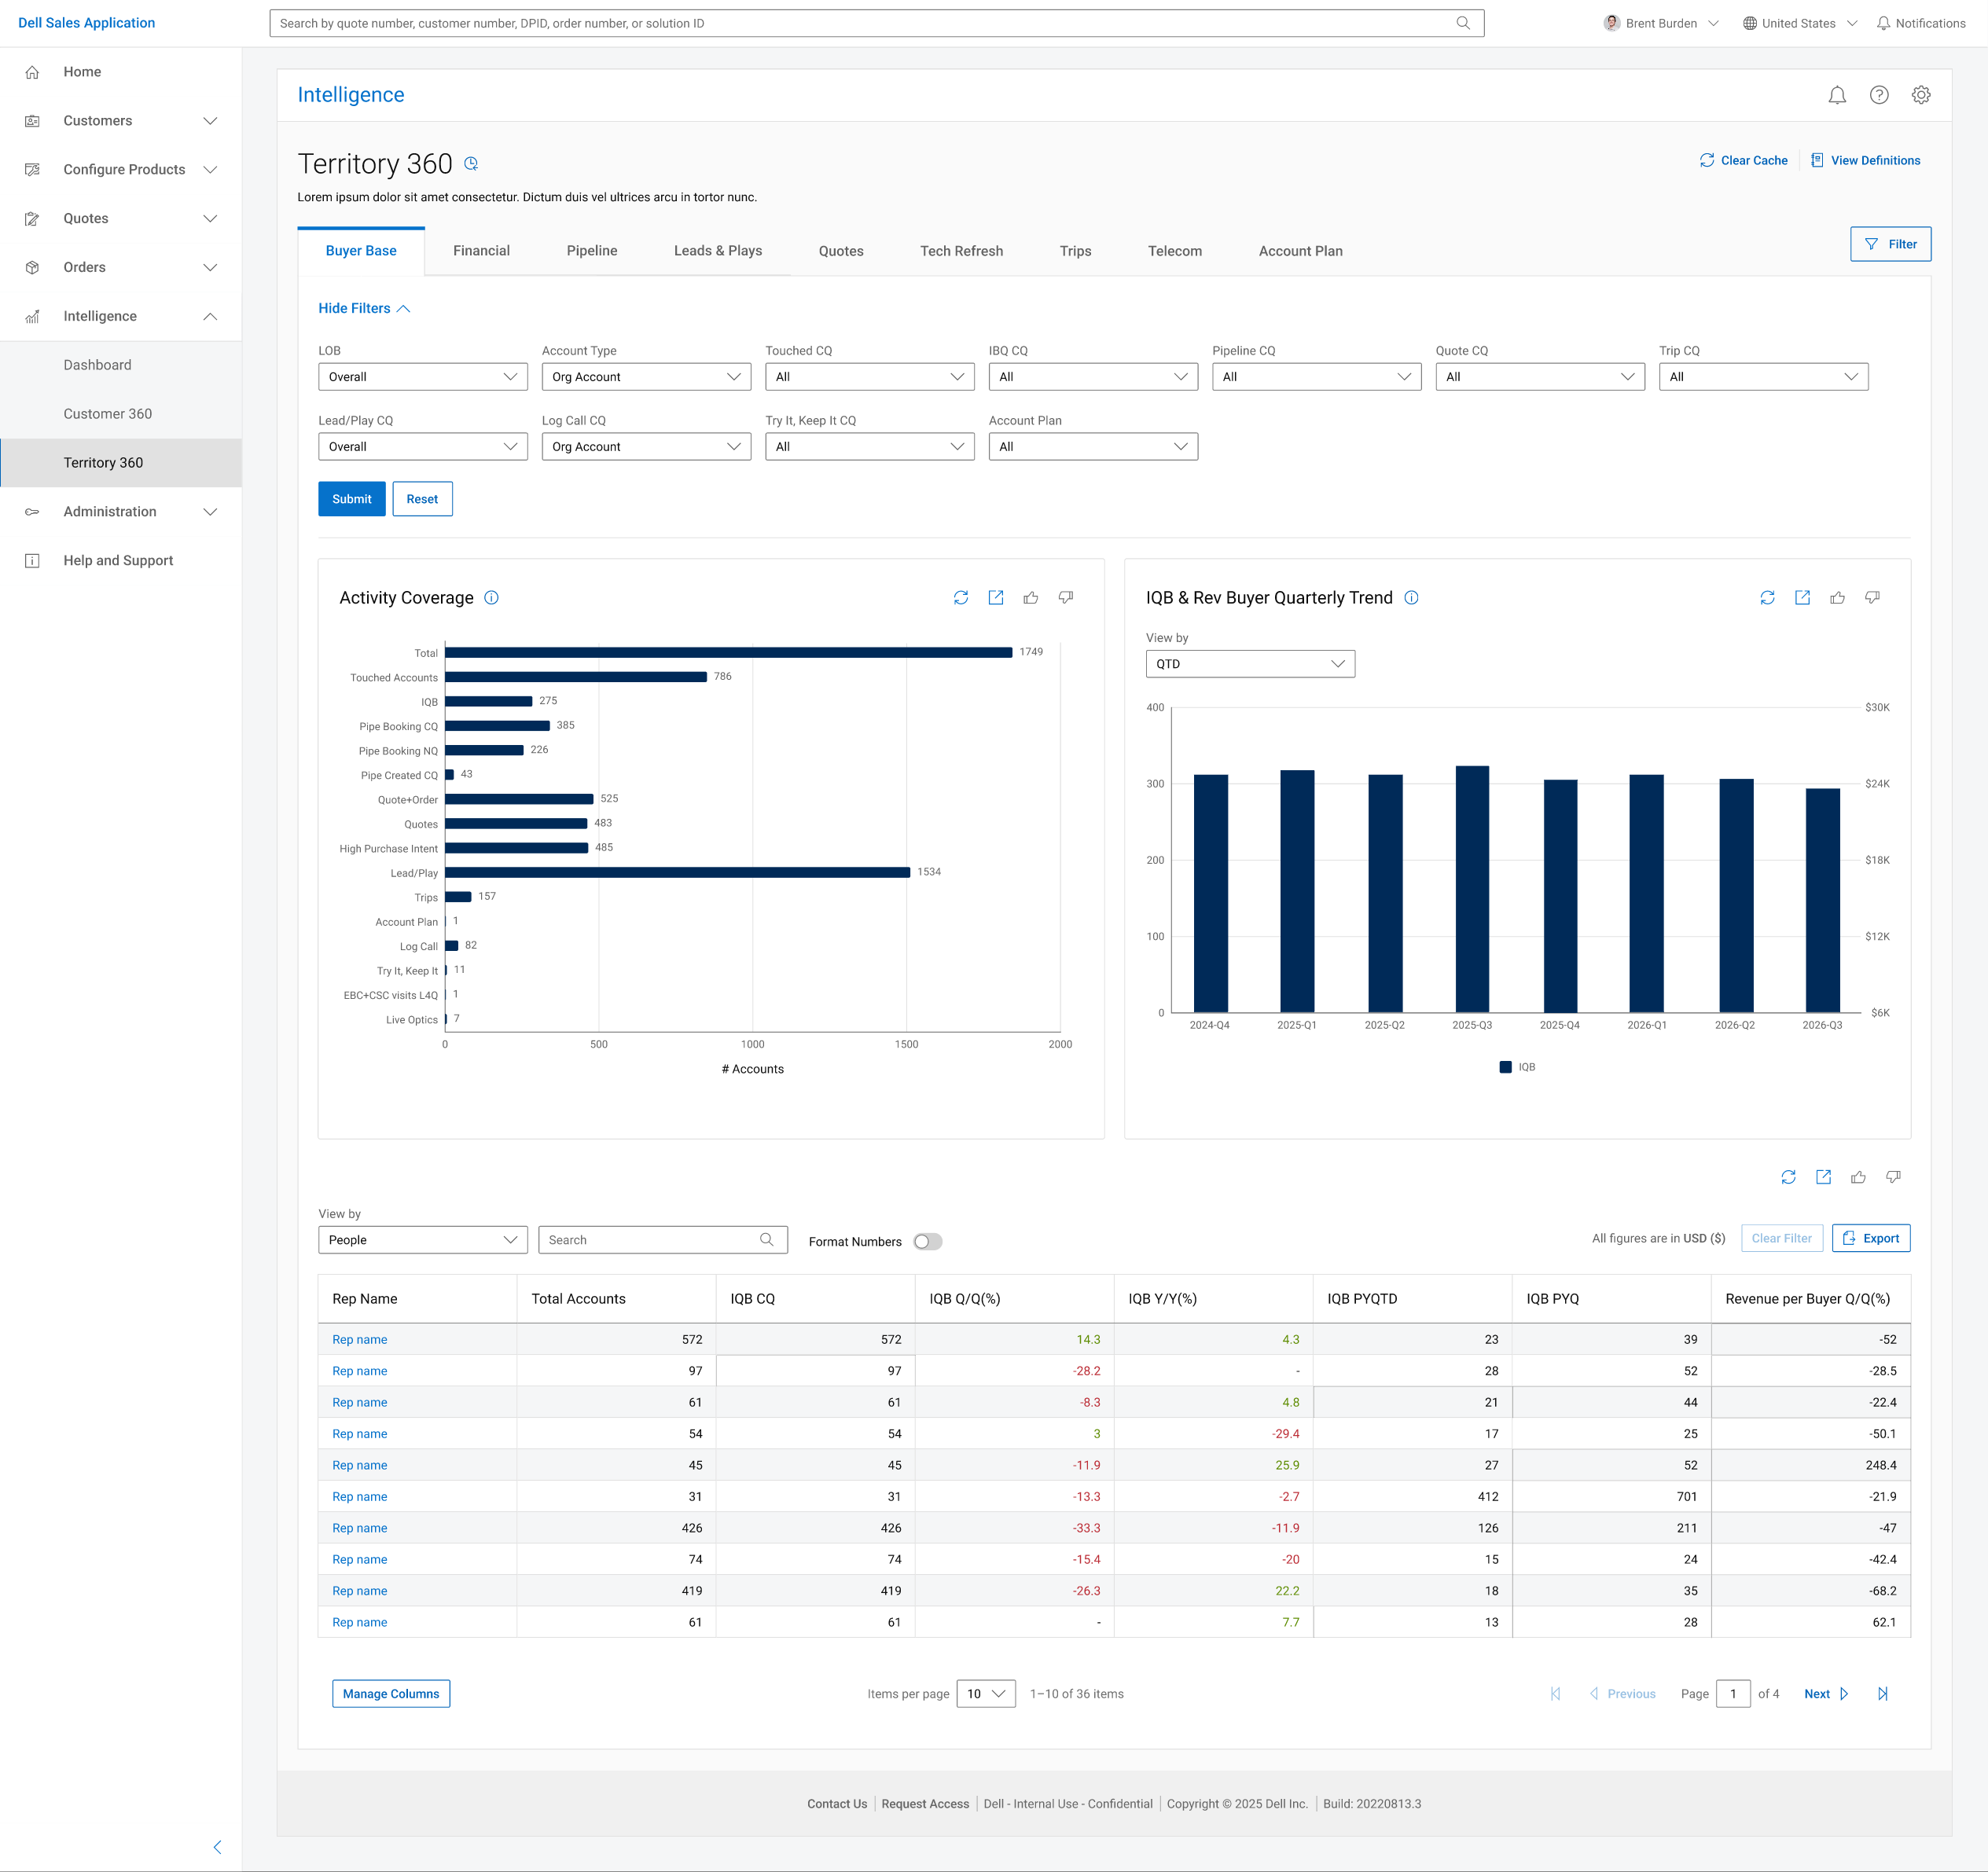Click info icon beside Activity Coverage
This screenshot has height=1872, width=1988.
[x=491, y=597]
